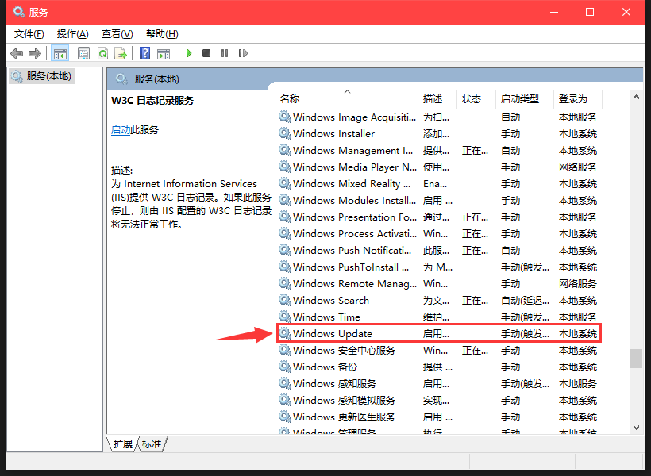Select Windows Image Acquisition service row
Viewport: 651px width, 476px height.
pos(439,117)
